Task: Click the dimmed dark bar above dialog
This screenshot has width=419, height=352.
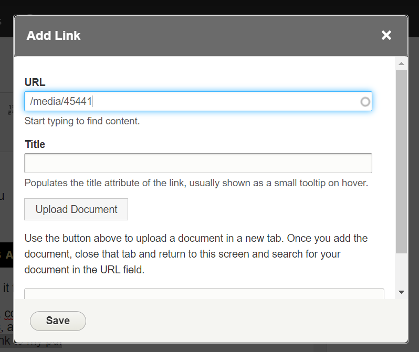Action: pos(210,6)
